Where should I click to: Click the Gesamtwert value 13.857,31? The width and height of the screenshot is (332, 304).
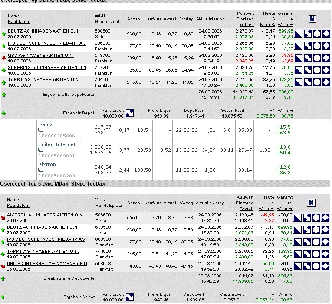232,300
